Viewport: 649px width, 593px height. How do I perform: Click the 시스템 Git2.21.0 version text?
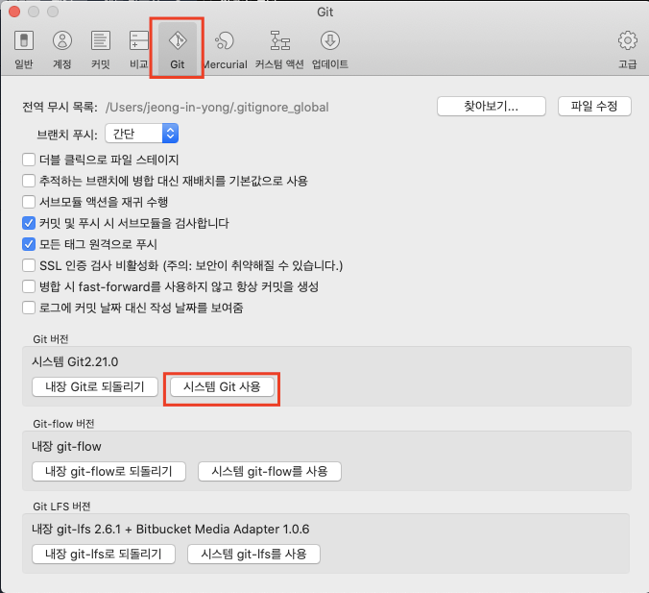(x=75, y=361)
